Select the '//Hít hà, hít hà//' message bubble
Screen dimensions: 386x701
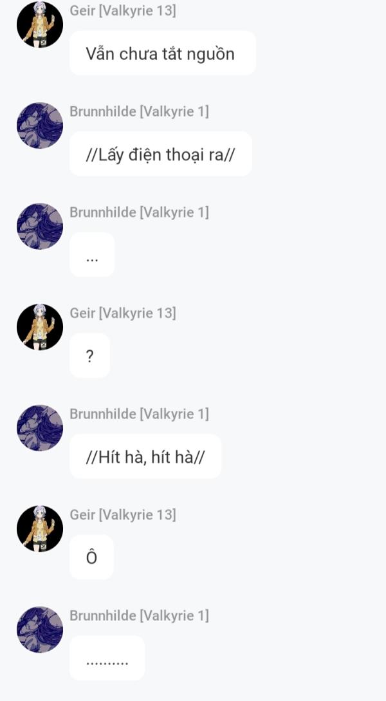click(145, 456)
